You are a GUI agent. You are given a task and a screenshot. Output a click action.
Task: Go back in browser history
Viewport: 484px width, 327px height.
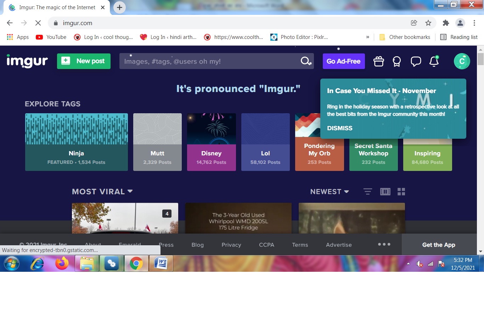(x=10, y=23)
